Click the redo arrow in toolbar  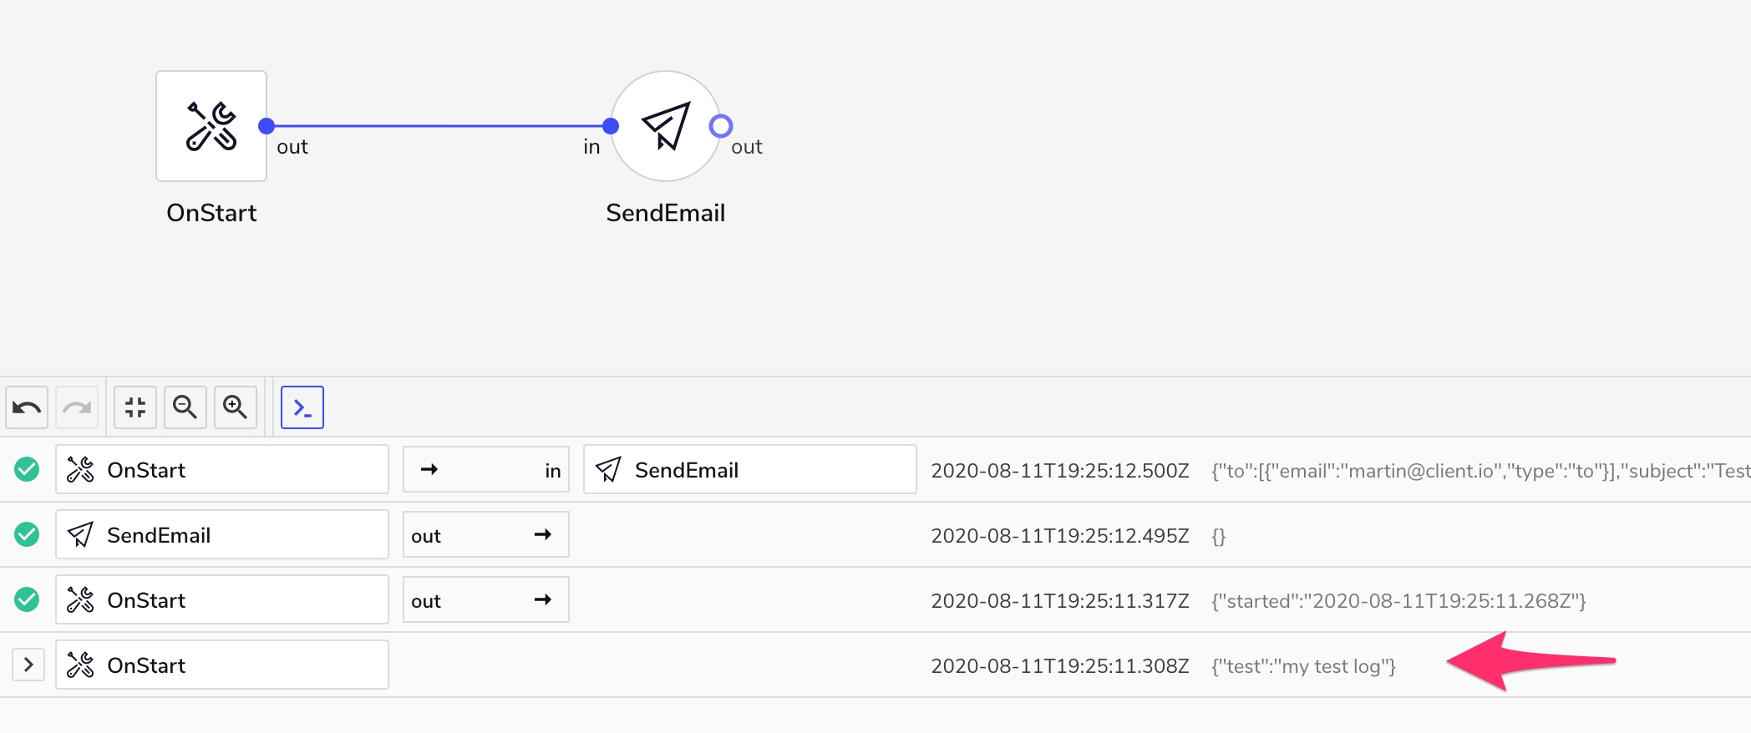[77, 407]
